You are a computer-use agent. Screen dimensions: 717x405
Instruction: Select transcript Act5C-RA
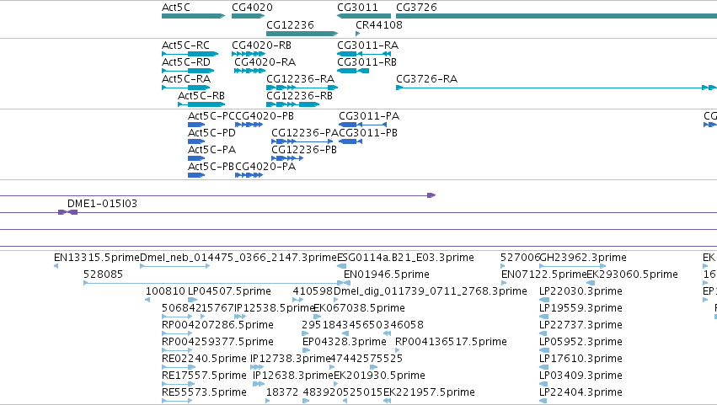pyautogui.click(x=186, y=88)
